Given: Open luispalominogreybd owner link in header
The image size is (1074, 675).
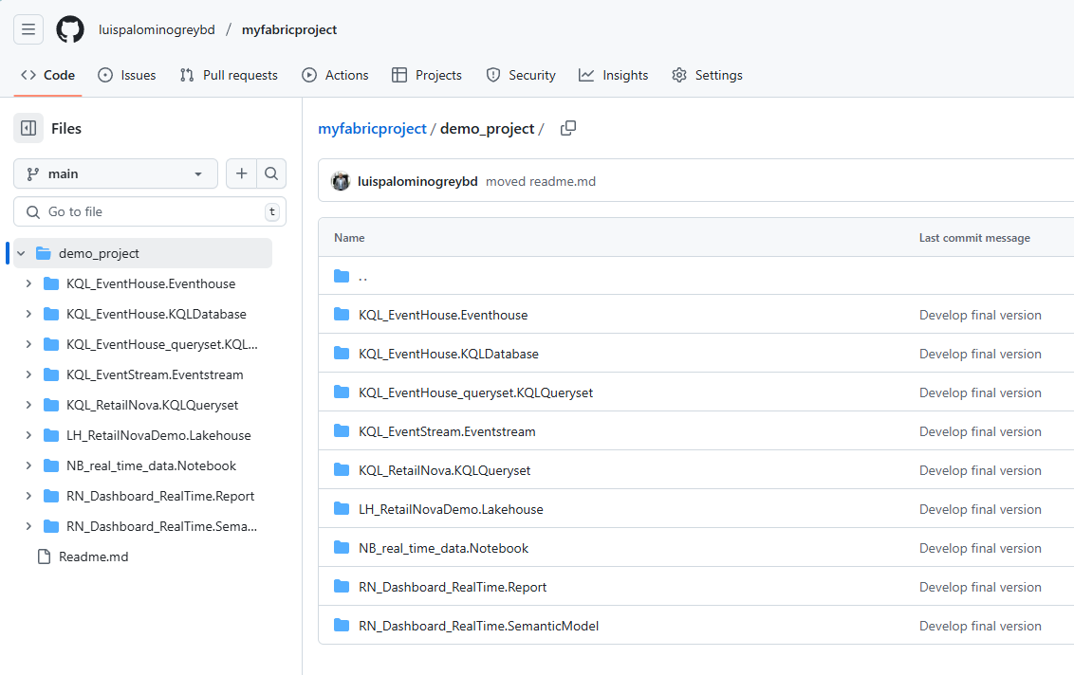Looking at the screenshot, I should 157,29.
